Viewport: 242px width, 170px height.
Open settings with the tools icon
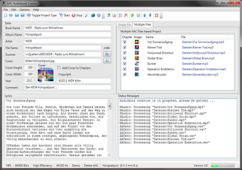coord(86,15)
